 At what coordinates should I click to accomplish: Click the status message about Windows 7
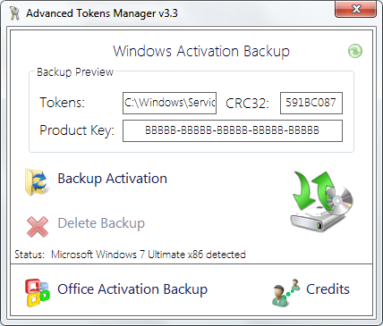(149, 255)
